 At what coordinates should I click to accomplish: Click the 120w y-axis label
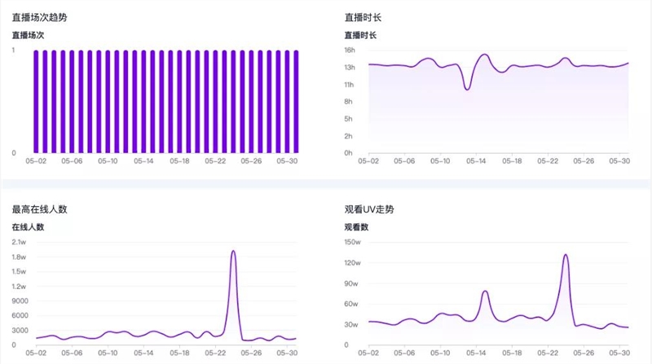[x=352, y=263]
